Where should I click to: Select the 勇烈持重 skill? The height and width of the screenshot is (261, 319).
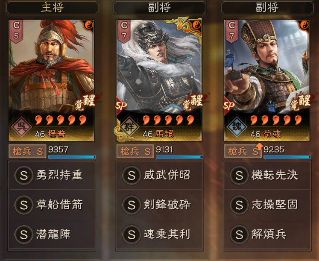52,175
